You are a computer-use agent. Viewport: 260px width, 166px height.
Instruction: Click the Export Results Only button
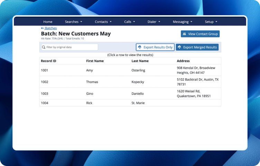pos(155,47)
